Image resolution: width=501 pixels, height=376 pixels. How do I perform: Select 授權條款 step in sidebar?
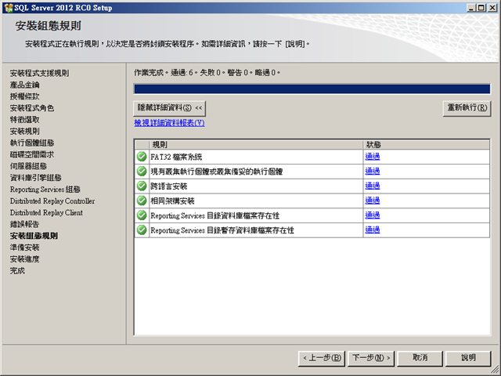(x=24, y=96)
